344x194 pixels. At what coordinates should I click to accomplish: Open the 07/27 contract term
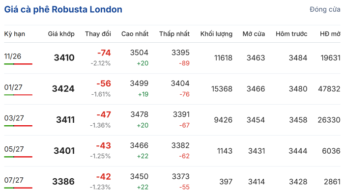14,180
